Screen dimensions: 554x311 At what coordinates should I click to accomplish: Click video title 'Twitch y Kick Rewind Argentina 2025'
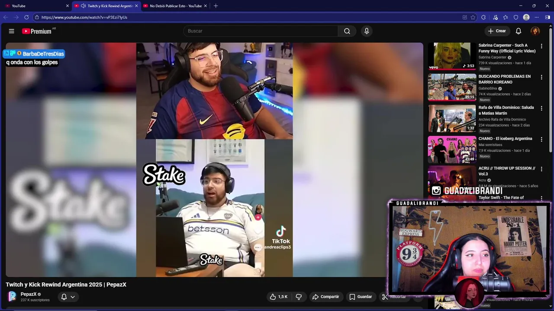point(66,285)
